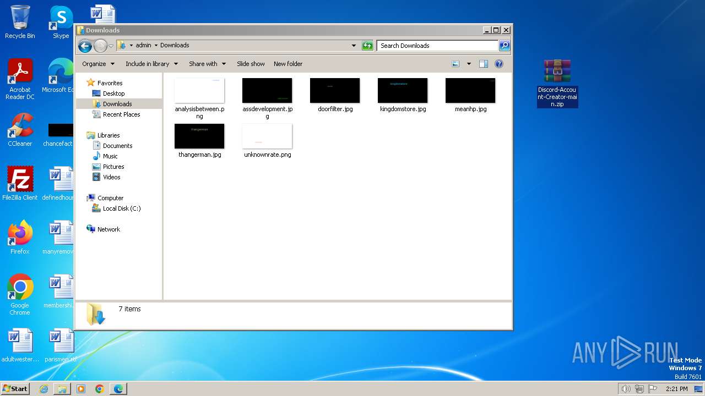Screen dimensions: 705x396
Task: Open Explorer help question mark
Action: [x=499, y=64]
